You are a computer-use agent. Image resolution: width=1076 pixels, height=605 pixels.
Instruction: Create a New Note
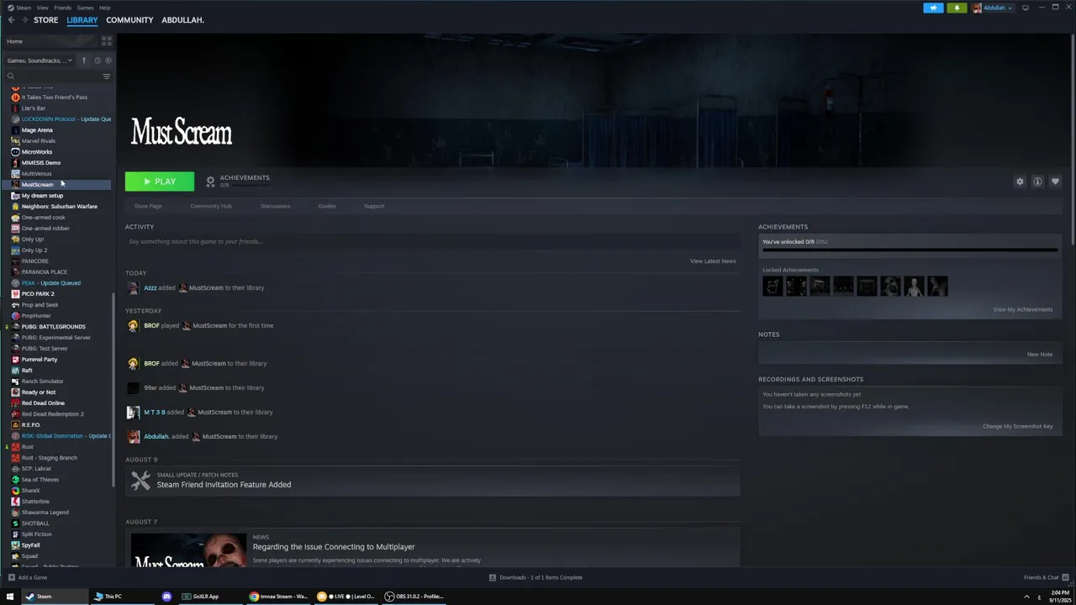[1040, 355]
